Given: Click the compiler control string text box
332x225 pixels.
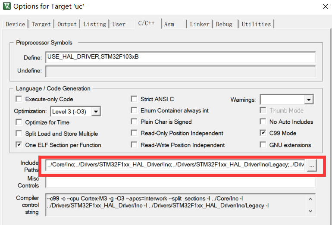Looking at the screenshot, I should (180, 205).
